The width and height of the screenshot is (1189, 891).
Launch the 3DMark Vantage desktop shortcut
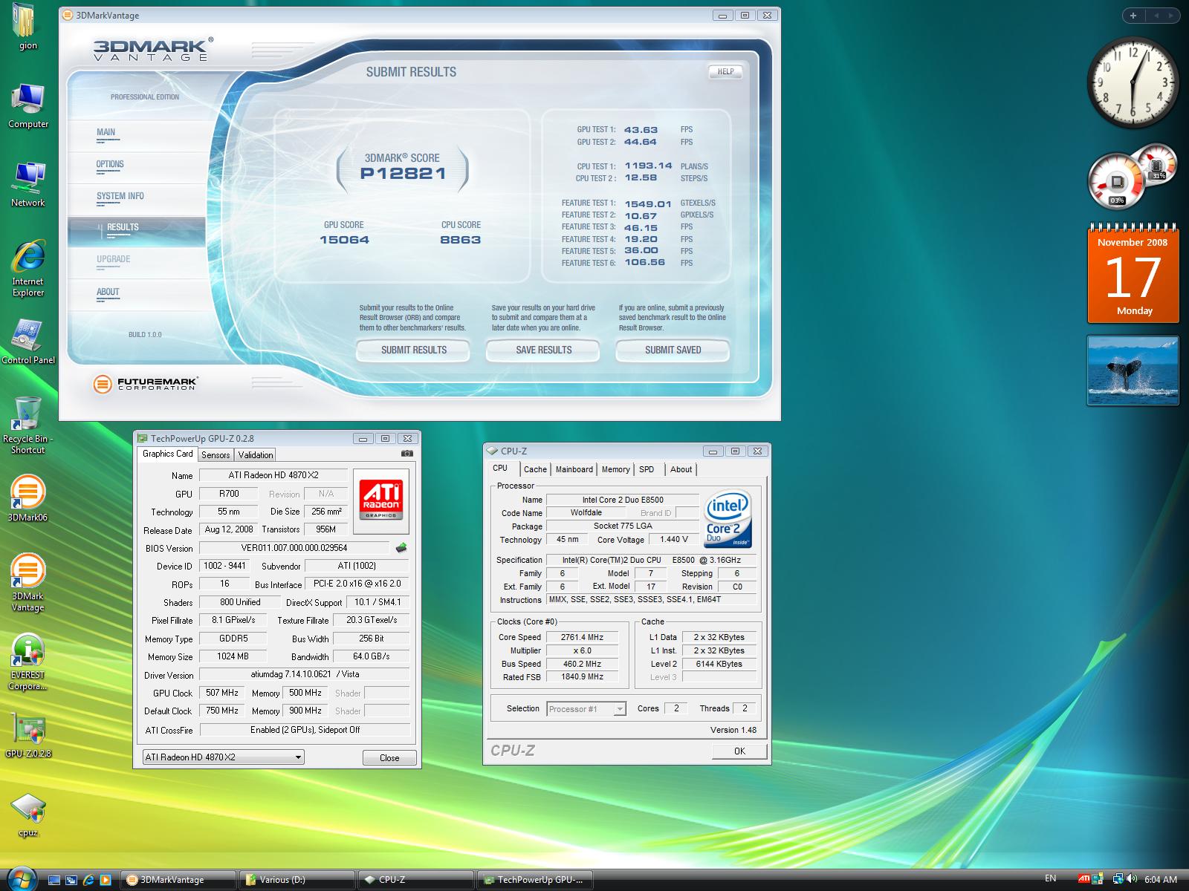point(28,583)
